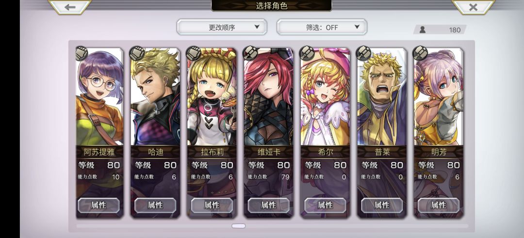Click fist weapon icon on 拉布莉 card
Screen dimensions: 524x238
coord(194,53)
